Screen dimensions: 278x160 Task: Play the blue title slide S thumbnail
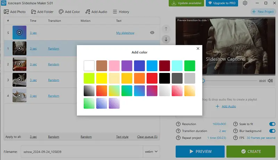pyautogui.click(x=19, y=32)
